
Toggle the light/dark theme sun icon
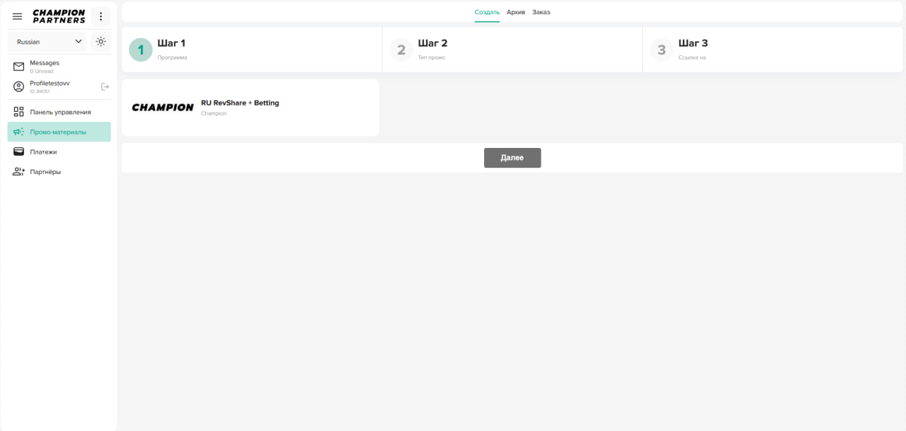[x=101, y=41]
